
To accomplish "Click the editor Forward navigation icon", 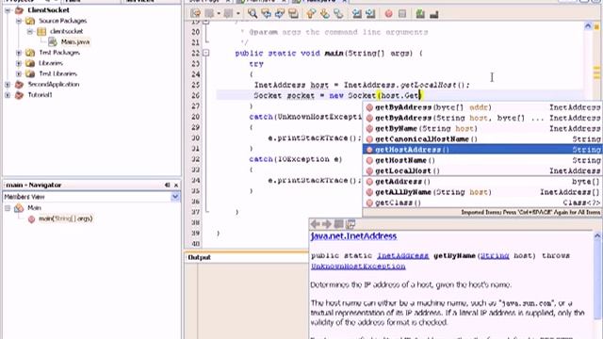I will point(228,14).
